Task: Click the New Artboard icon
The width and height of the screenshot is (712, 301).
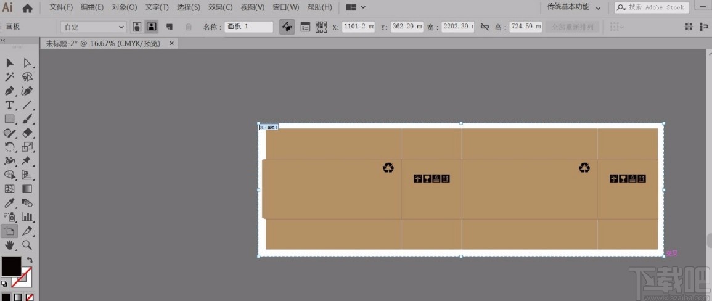Action: point(170,27)
